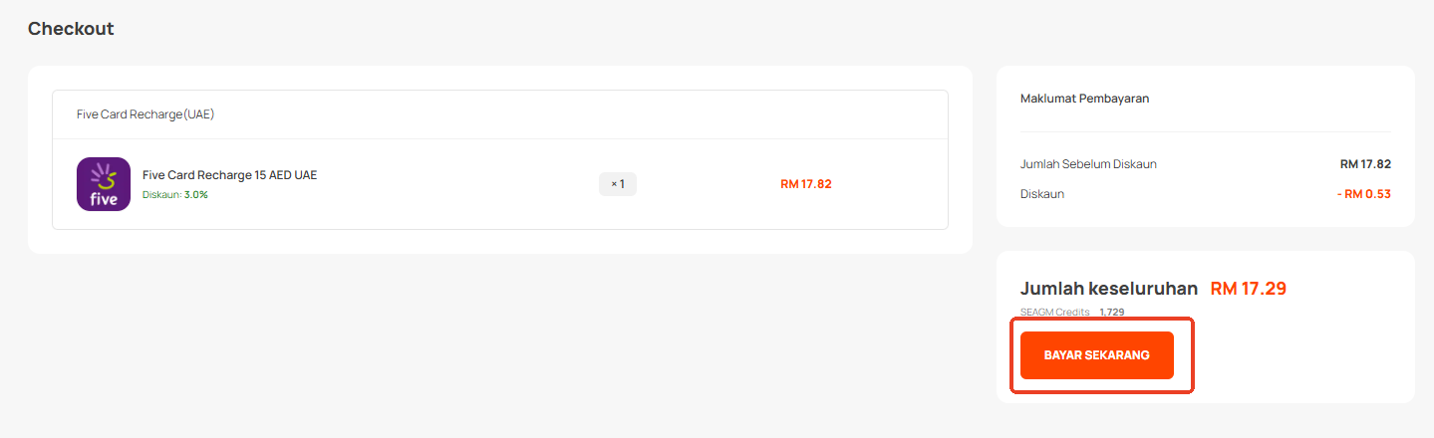Click the Diskaun label in payment summary
Viewport: 1434px width, 438px height.
pos(1042,194)
